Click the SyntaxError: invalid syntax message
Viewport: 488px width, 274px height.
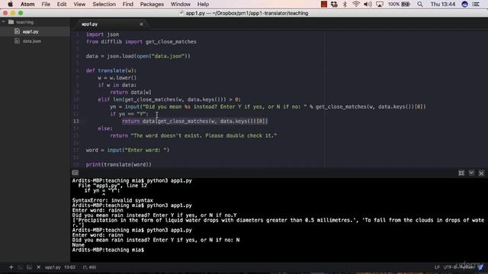tap(113, 200)
